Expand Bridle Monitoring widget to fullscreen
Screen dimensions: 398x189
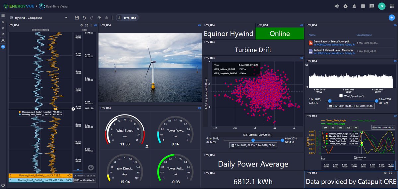pos(87,25)
